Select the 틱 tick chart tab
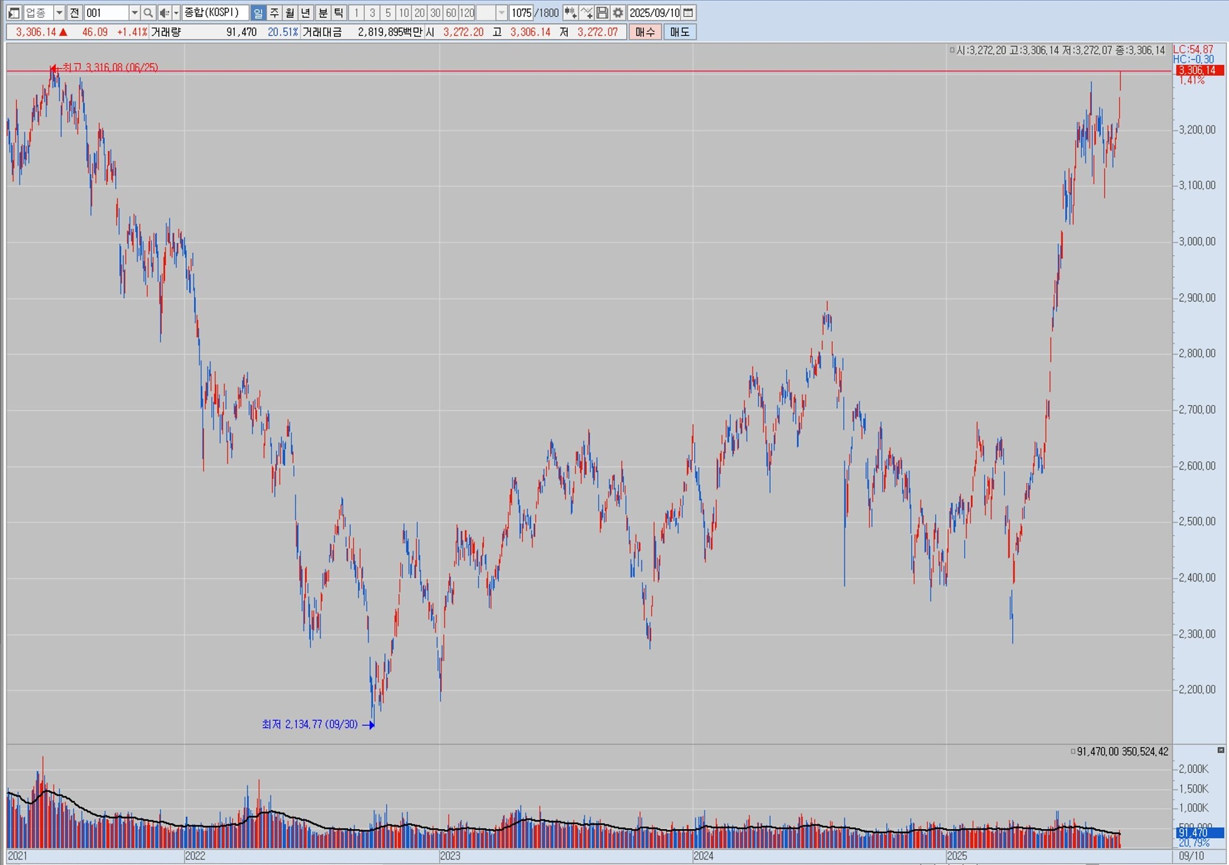 point(339,13)
